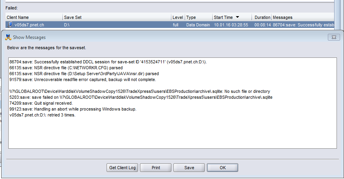Print the saveset messages
Image resolution: width=344 pixels, height=179 pixels.
156,168
